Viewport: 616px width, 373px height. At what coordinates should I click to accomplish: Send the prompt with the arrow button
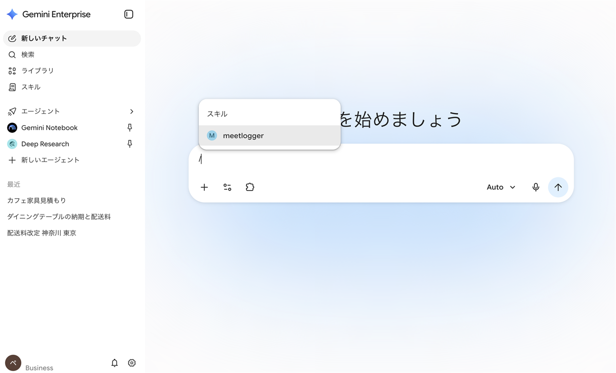(558, 188)
